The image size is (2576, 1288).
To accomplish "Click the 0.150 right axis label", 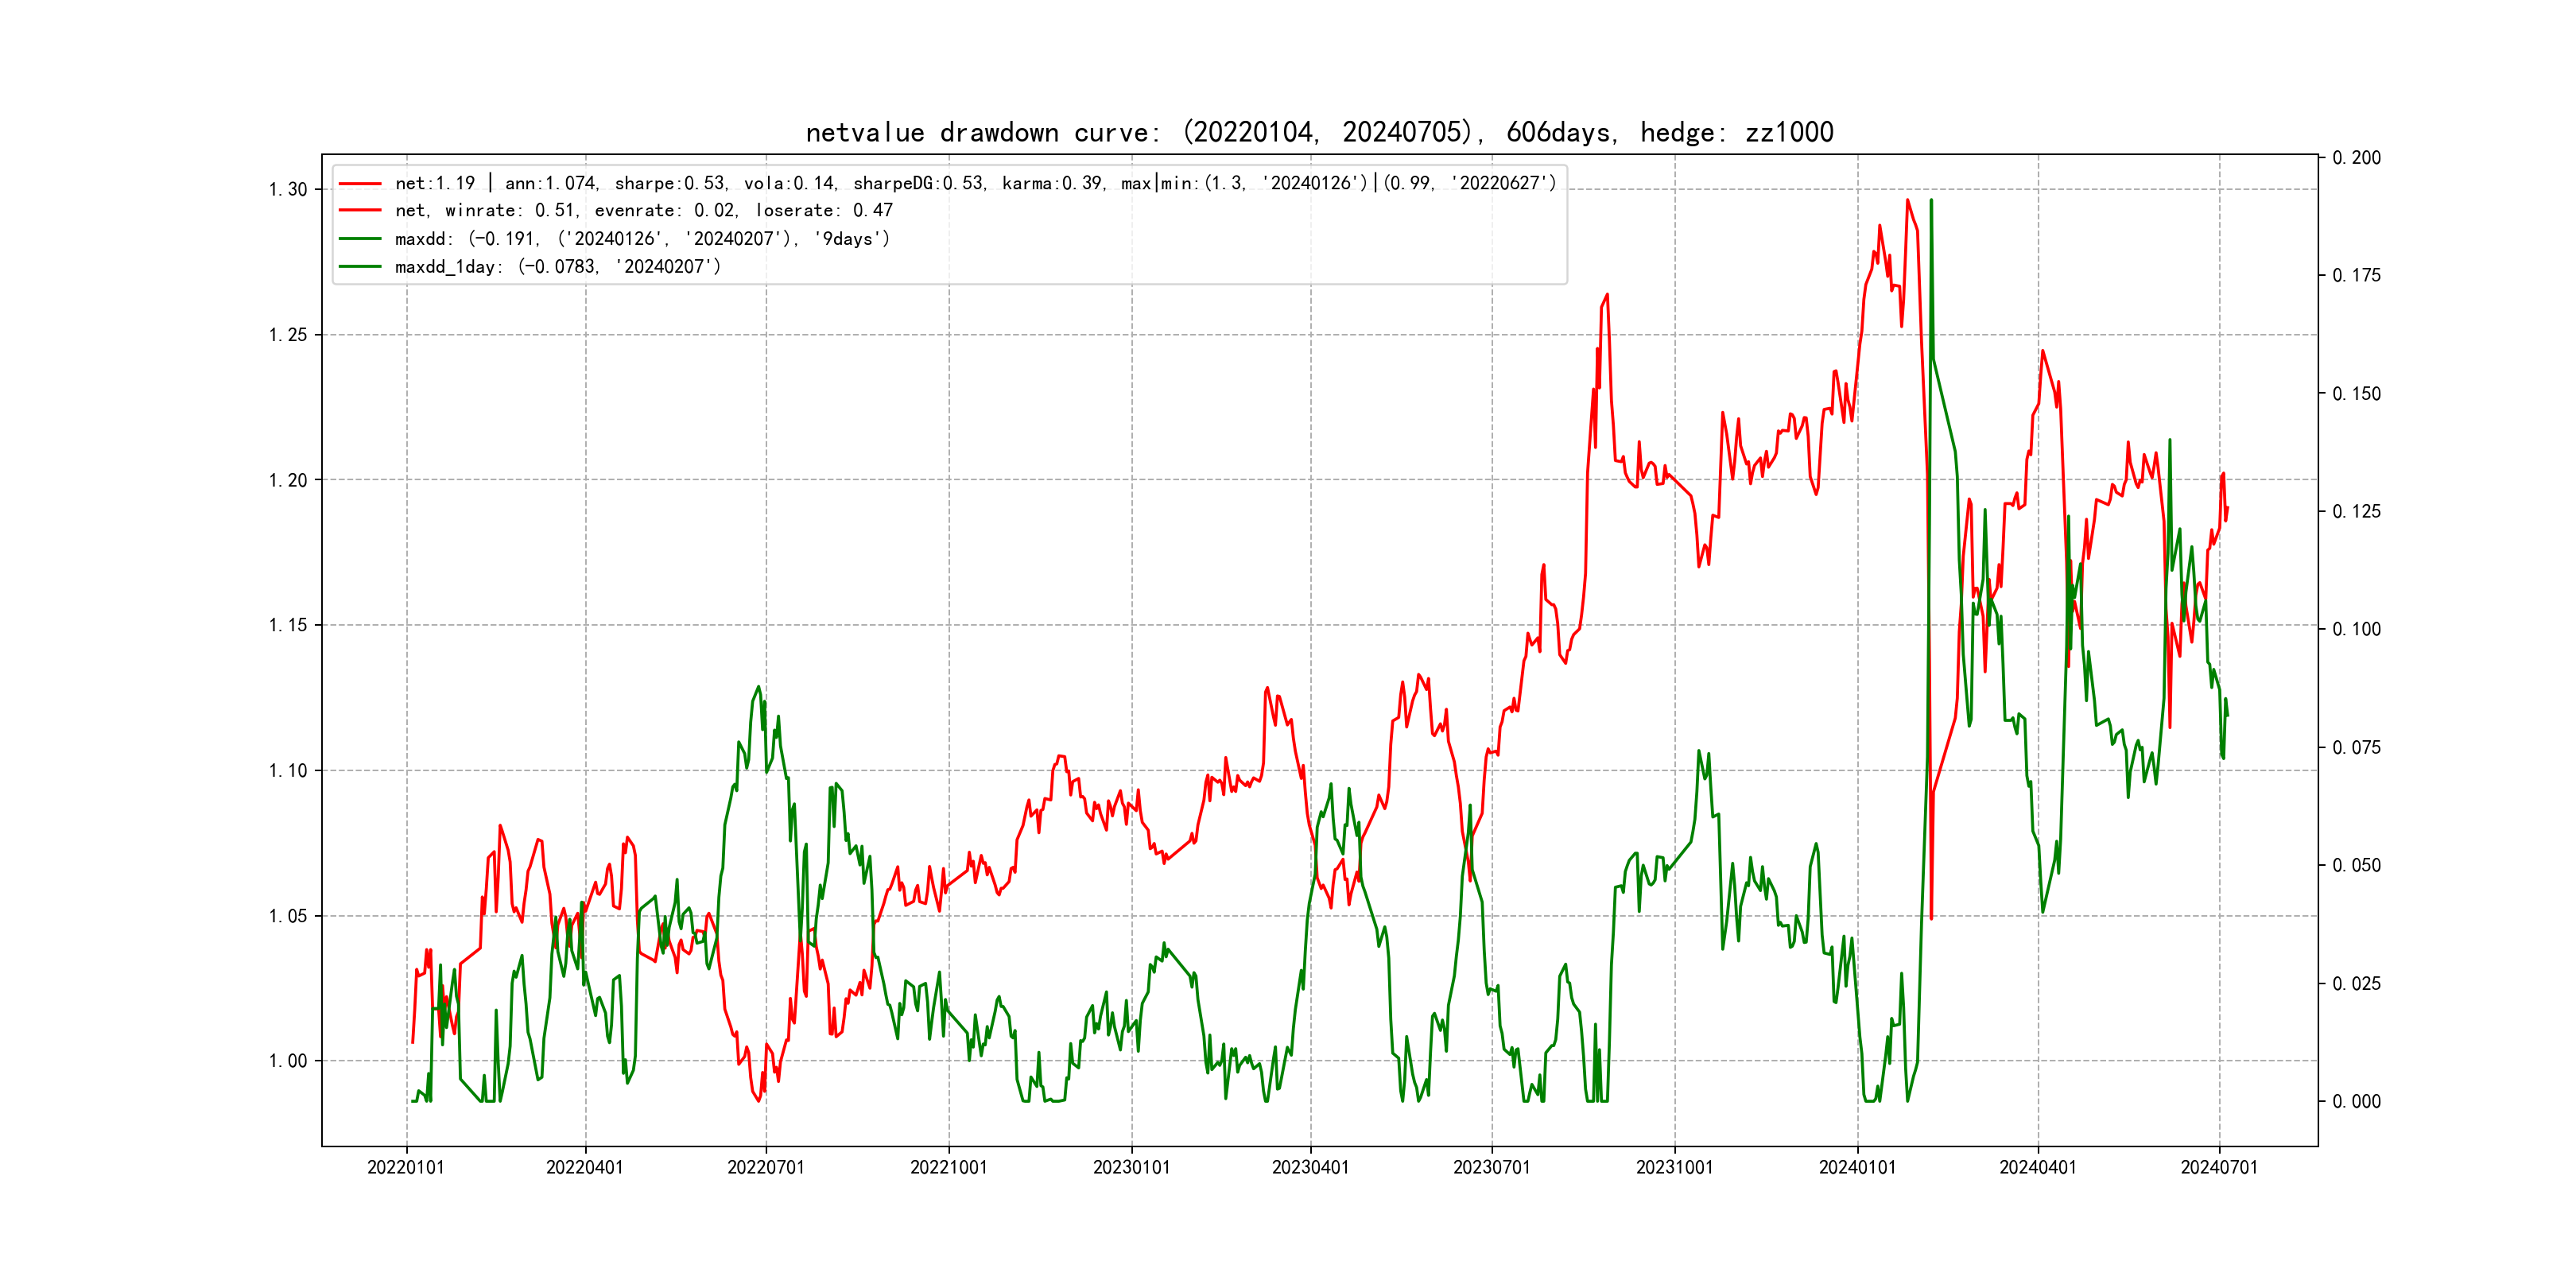I will [x=2356, y=394].
